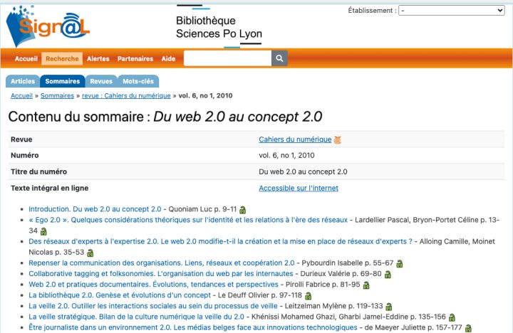Viewport: 513px width, 333px height.
Task: Switch to the Articles tab
Action: tap(23, 81)
